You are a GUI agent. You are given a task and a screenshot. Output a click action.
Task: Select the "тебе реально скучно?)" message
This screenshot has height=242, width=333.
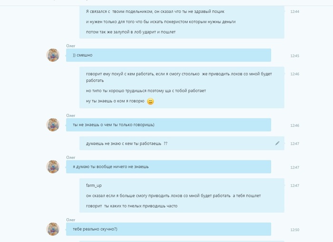[x=168, y=229]
